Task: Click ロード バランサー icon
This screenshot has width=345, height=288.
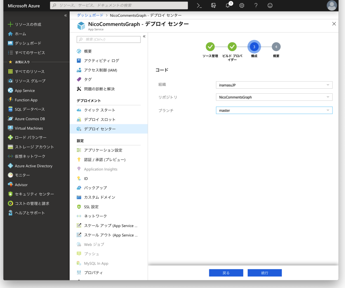Action: pyautogui.click(x=10, y=137)
